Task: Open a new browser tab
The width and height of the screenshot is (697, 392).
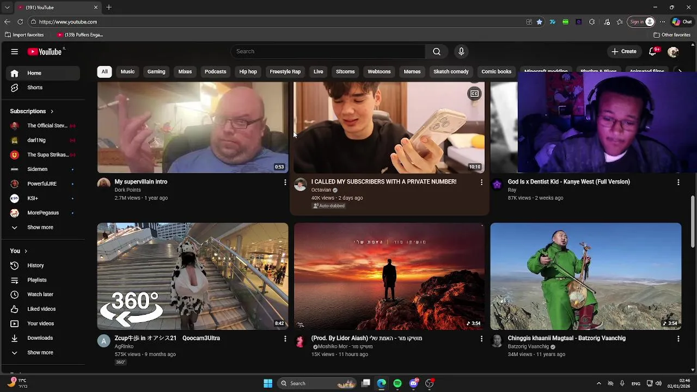Action: tap(109, 8)
